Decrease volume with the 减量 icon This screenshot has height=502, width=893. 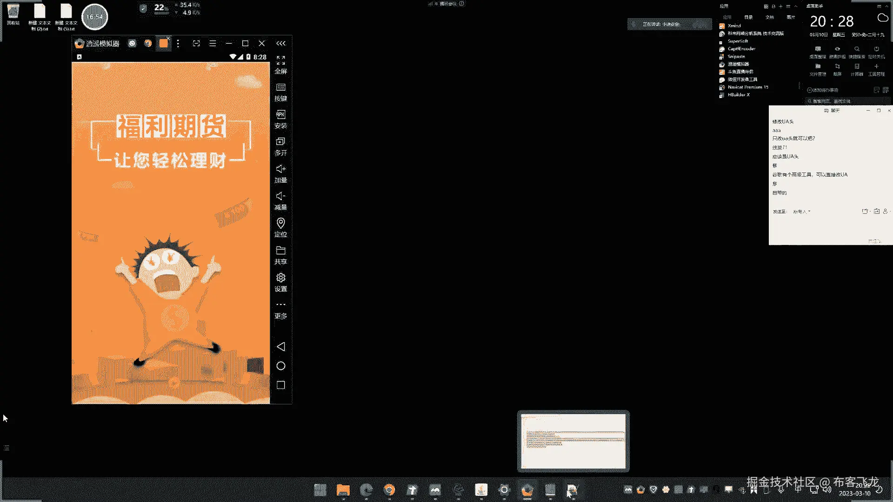280,200
